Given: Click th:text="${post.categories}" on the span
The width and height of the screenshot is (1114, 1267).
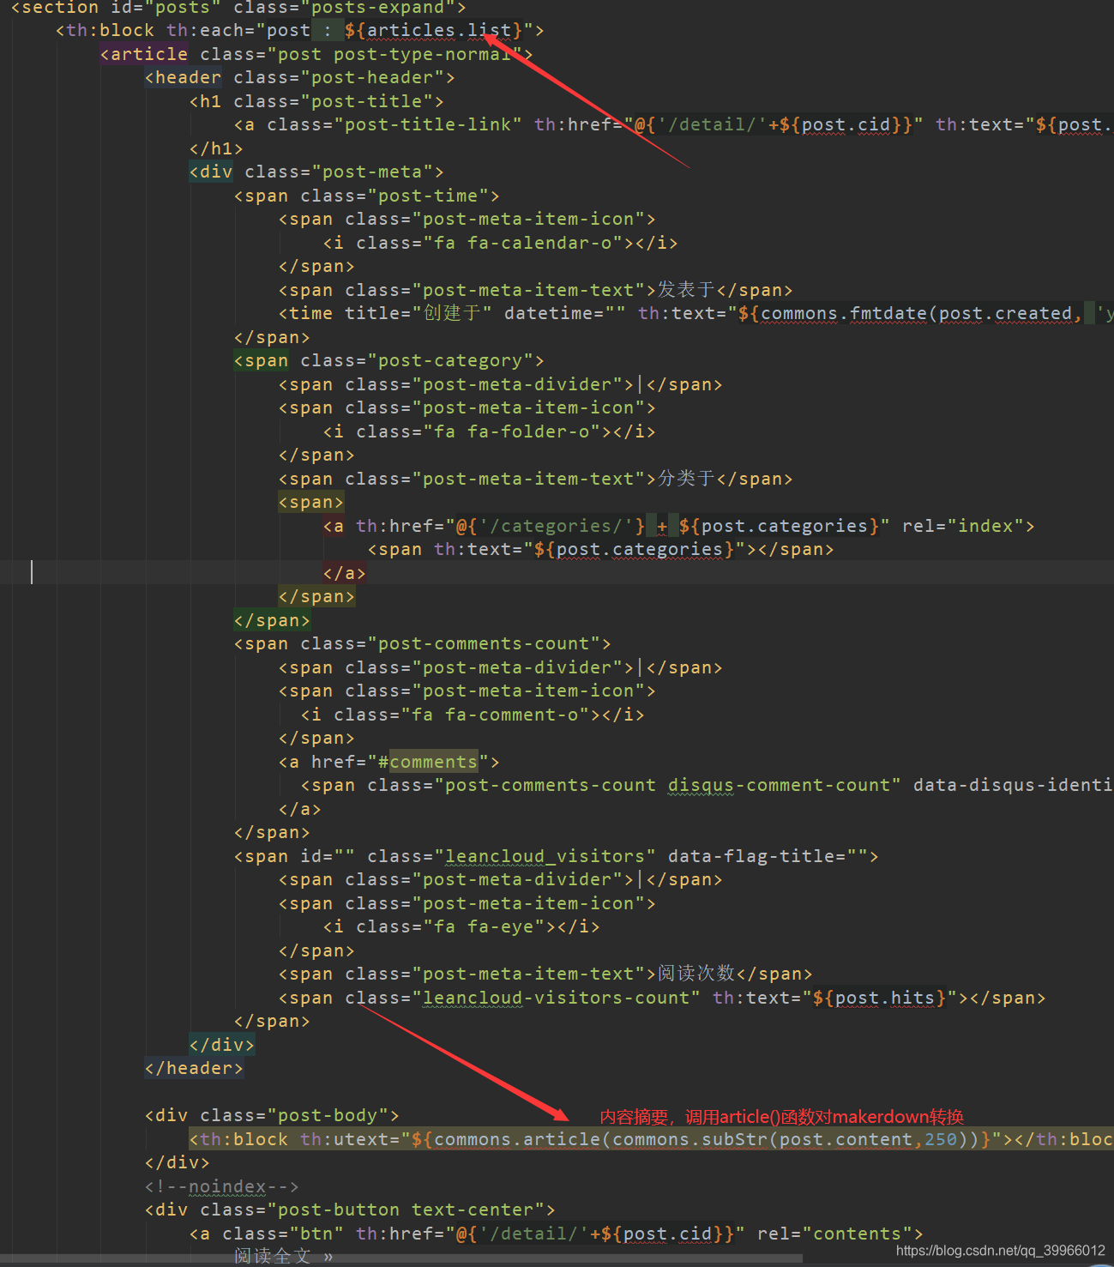Looking at the screenshot, I should point(590,549).
